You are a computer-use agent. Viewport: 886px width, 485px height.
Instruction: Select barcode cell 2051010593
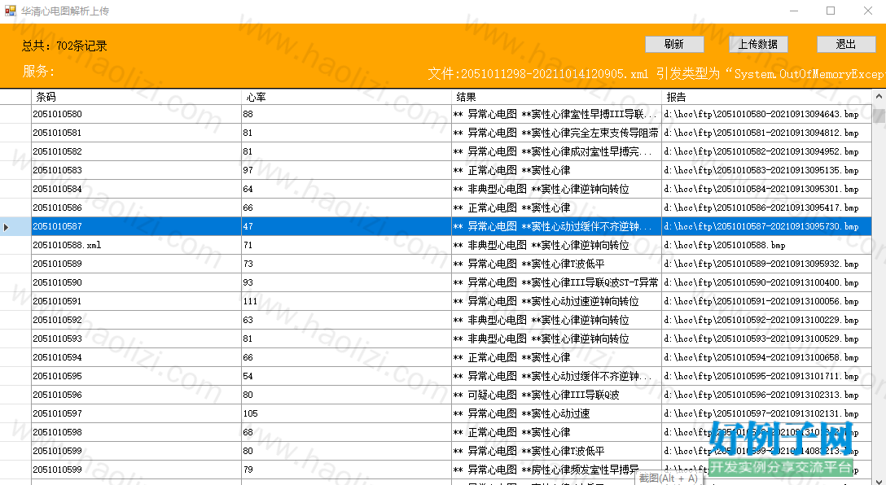pyautogui.click(x=136, y=339)
